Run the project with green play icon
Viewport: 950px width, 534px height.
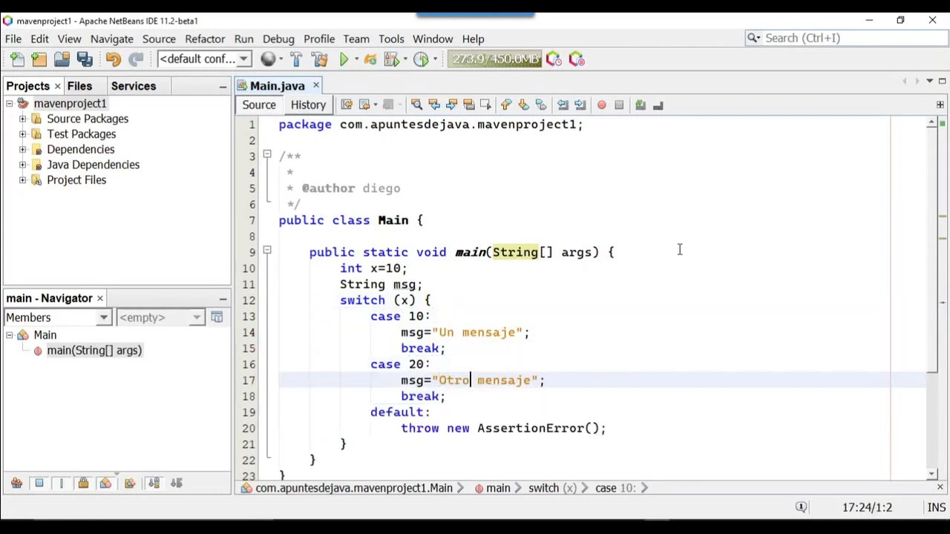pos(344,59)
